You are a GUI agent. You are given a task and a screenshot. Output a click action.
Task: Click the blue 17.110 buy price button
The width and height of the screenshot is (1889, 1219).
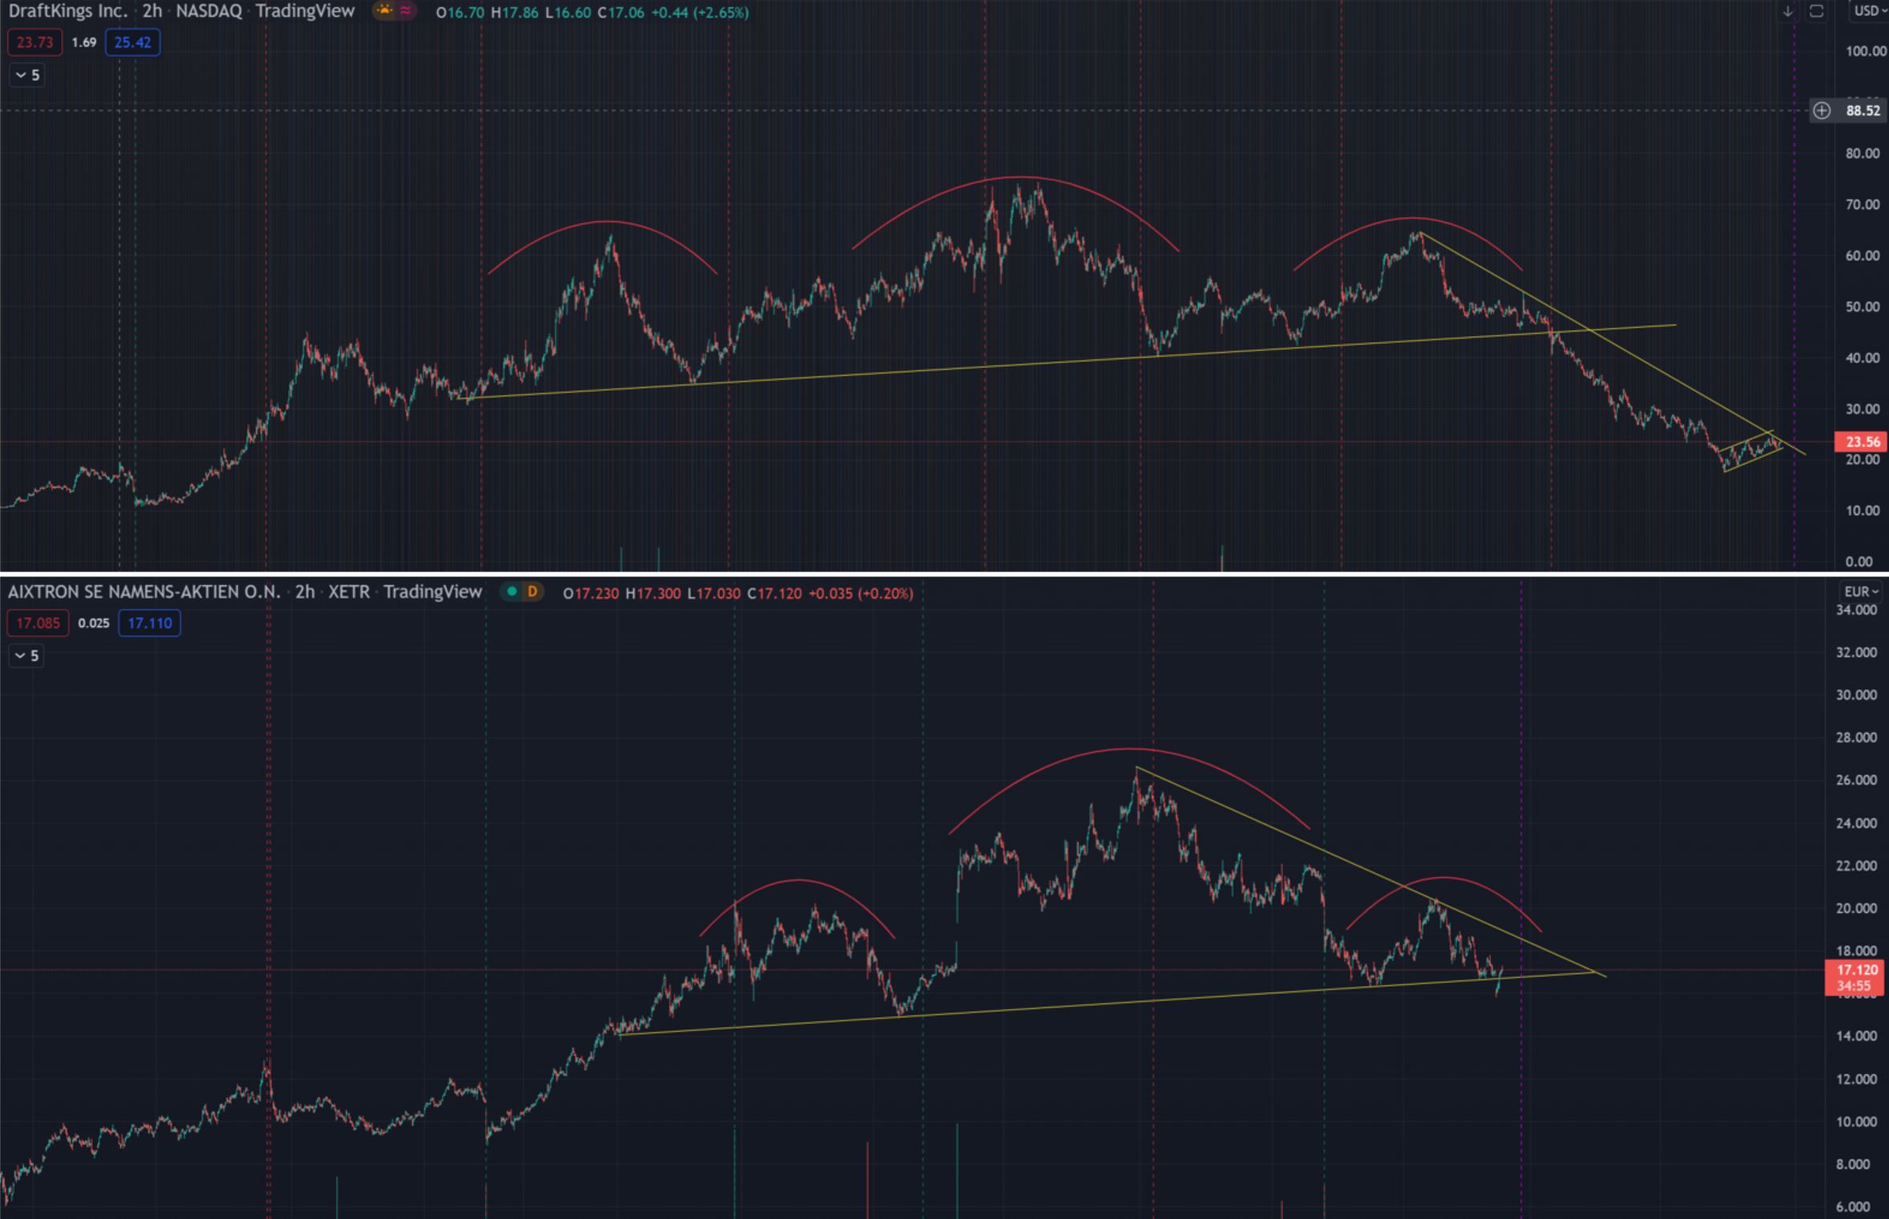149,623
